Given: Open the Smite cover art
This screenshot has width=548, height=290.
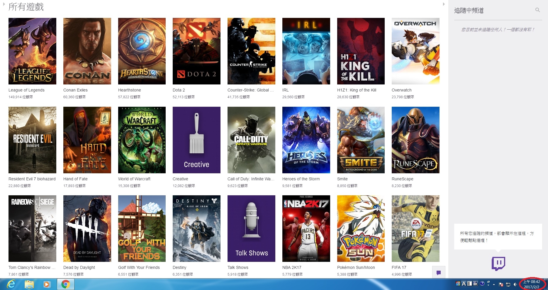Looking at the screenshot, I should (x=361, y=140).
